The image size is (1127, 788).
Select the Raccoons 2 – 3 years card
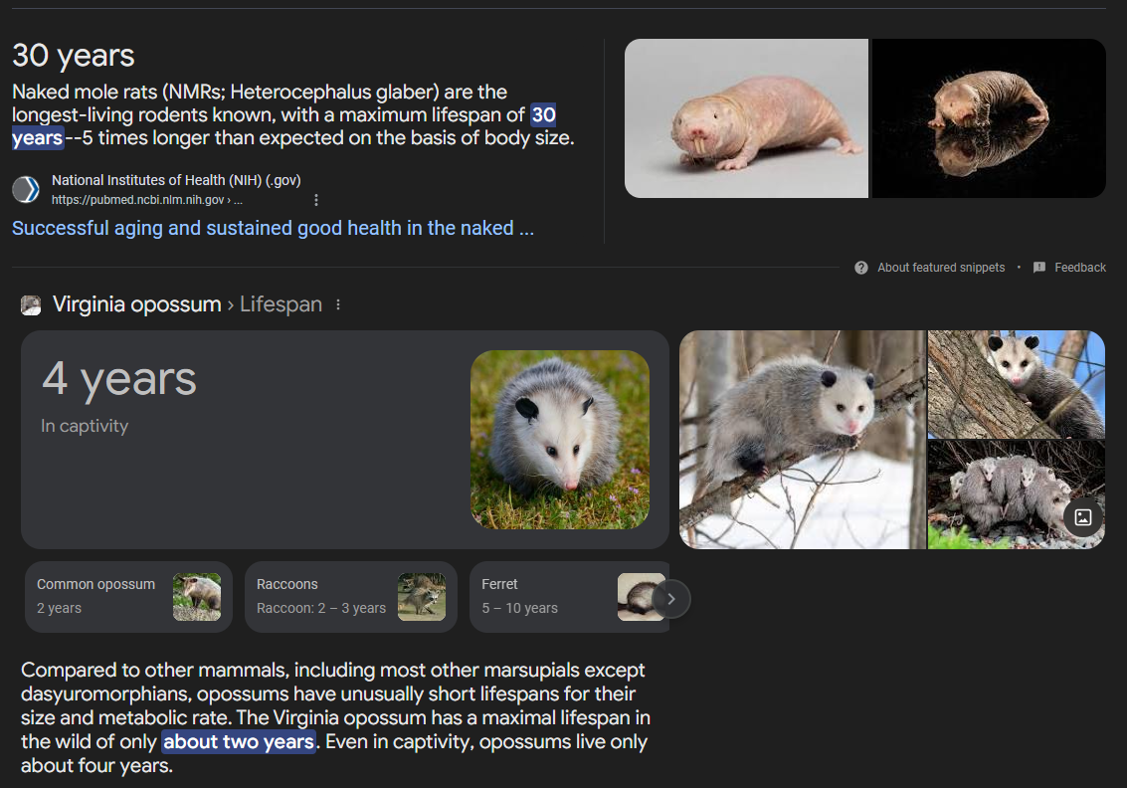pyautogui.click(x=351, y=597)
